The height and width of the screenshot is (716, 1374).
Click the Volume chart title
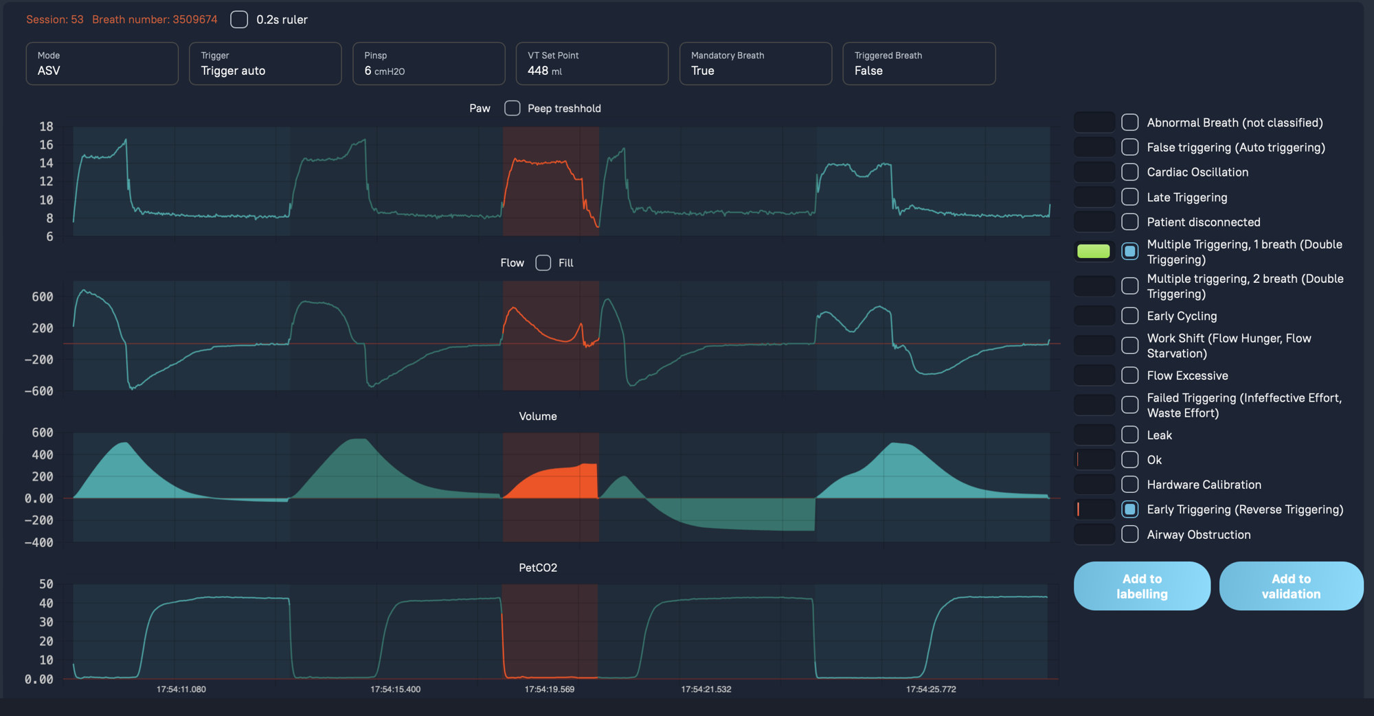tap(538, 416)
